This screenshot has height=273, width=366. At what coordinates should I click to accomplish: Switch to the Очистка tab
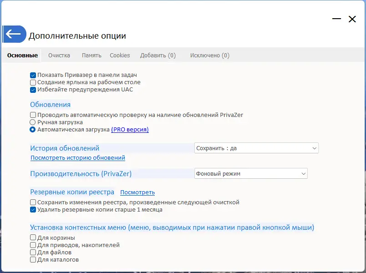[59, 56]
